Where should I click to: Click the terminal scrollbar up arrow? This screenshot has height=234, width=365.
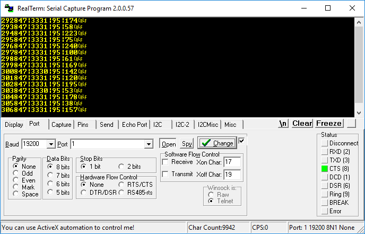(359, 22)
